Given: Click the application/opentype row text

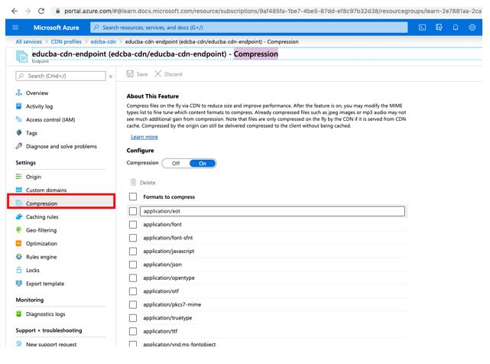Looking at the screenshot, I should [169, 278].
